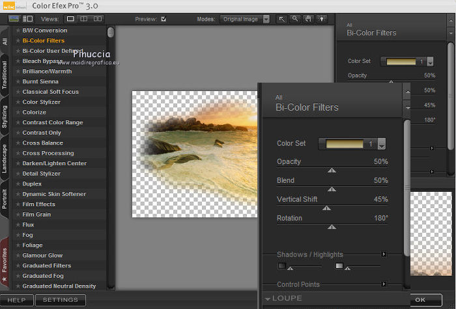Click the Opacity slider handle
This screenshot has height=309, width=456.
click(332, 170)
